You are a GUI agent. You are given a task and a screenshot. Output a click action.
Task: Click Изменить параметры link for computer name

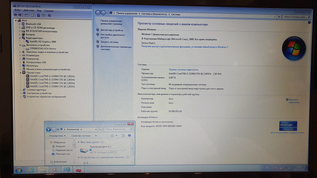(293, 101)
